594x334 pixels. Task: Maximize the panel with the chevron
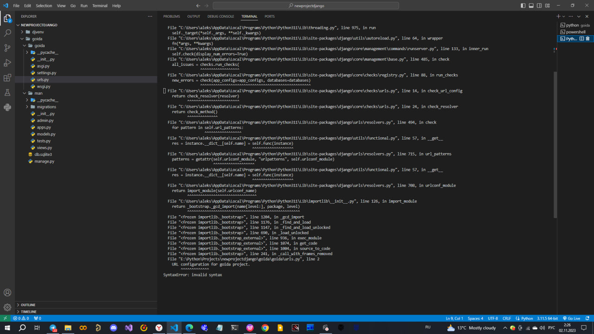(x=579, y=16)
